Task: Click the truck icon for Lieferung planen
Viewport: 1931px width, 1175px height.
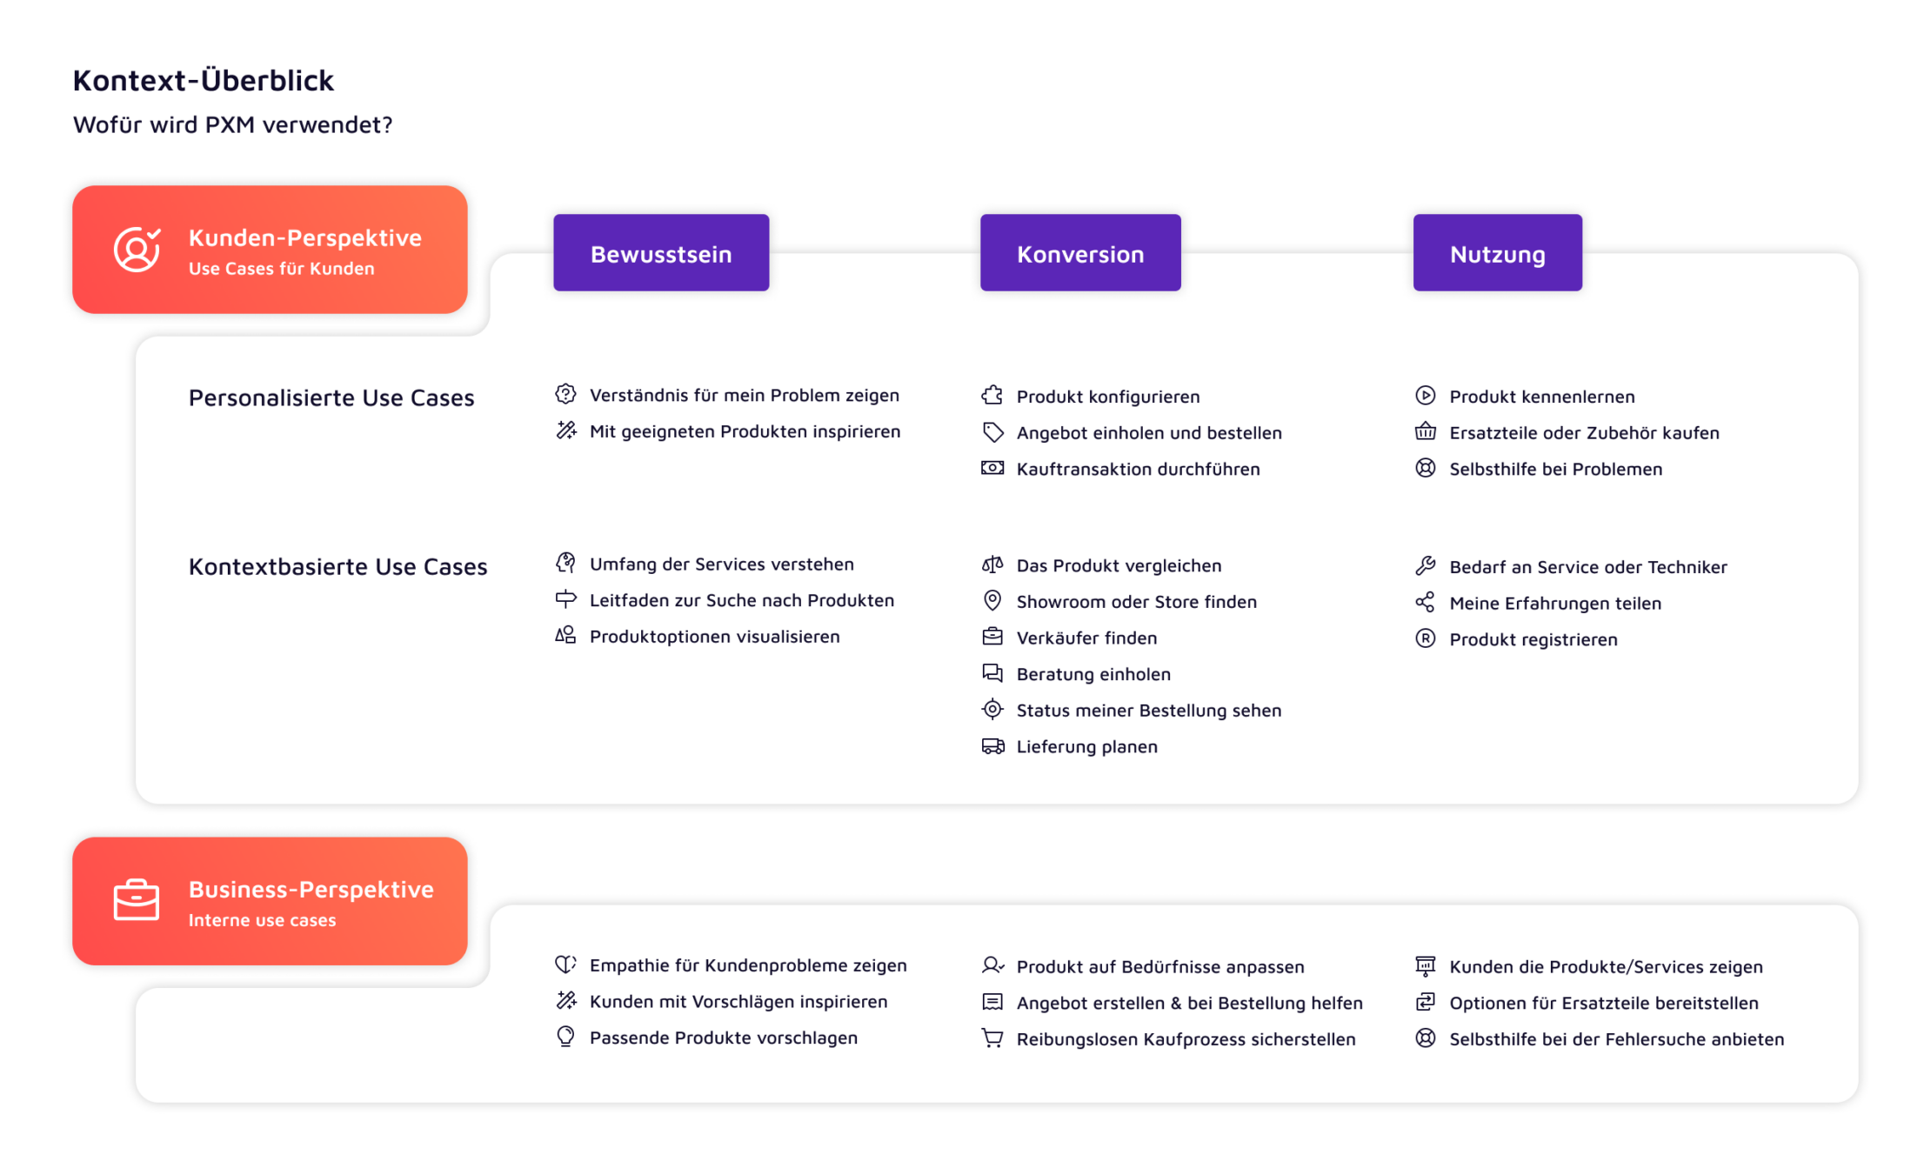Action: click(992, 746)
